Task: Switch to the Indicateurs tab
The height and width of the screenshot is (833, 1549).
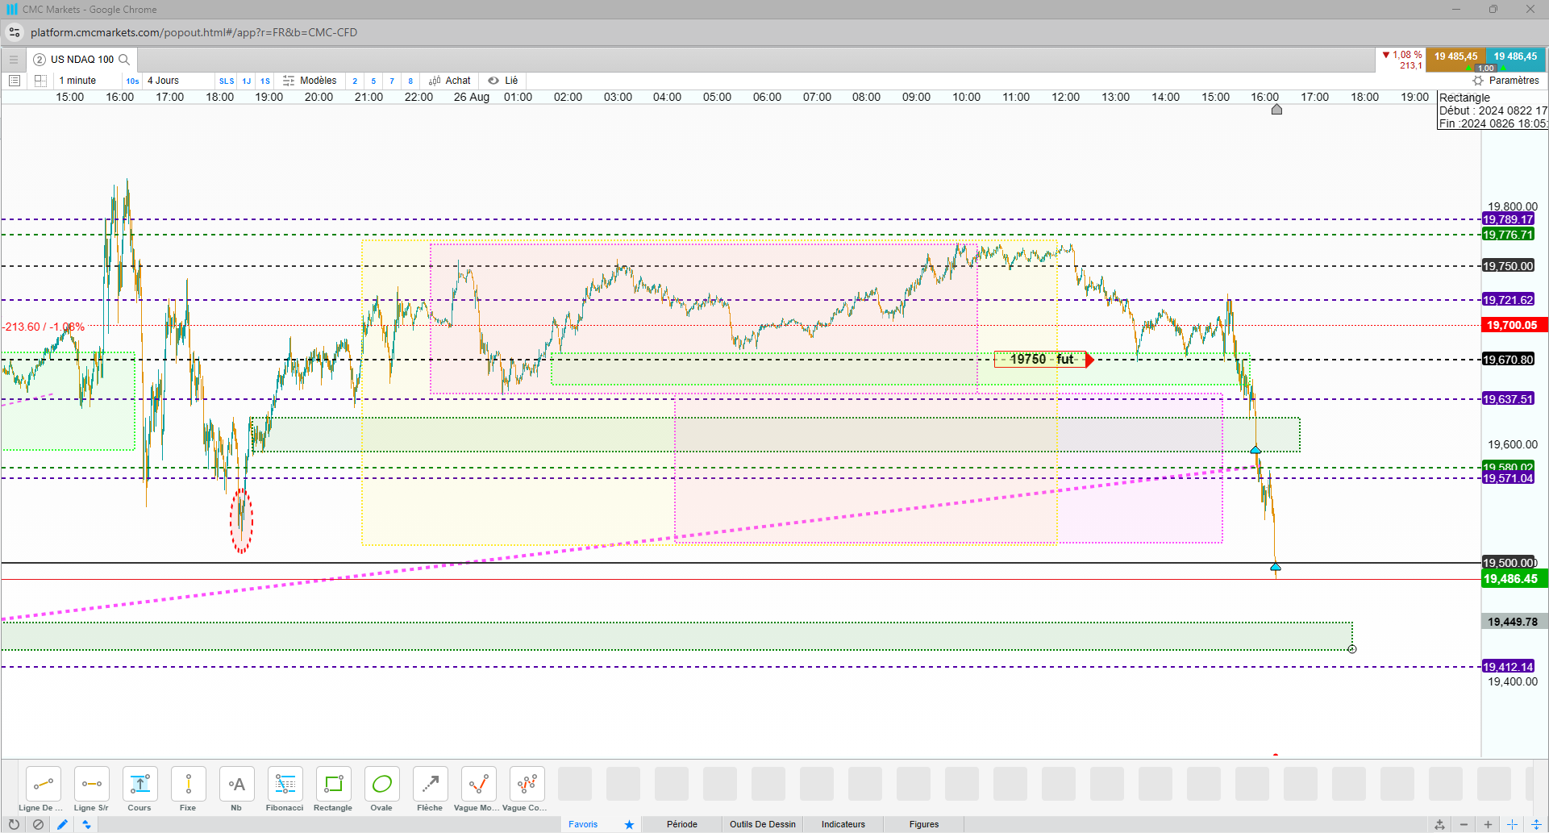Action: [x=843, y=824]
